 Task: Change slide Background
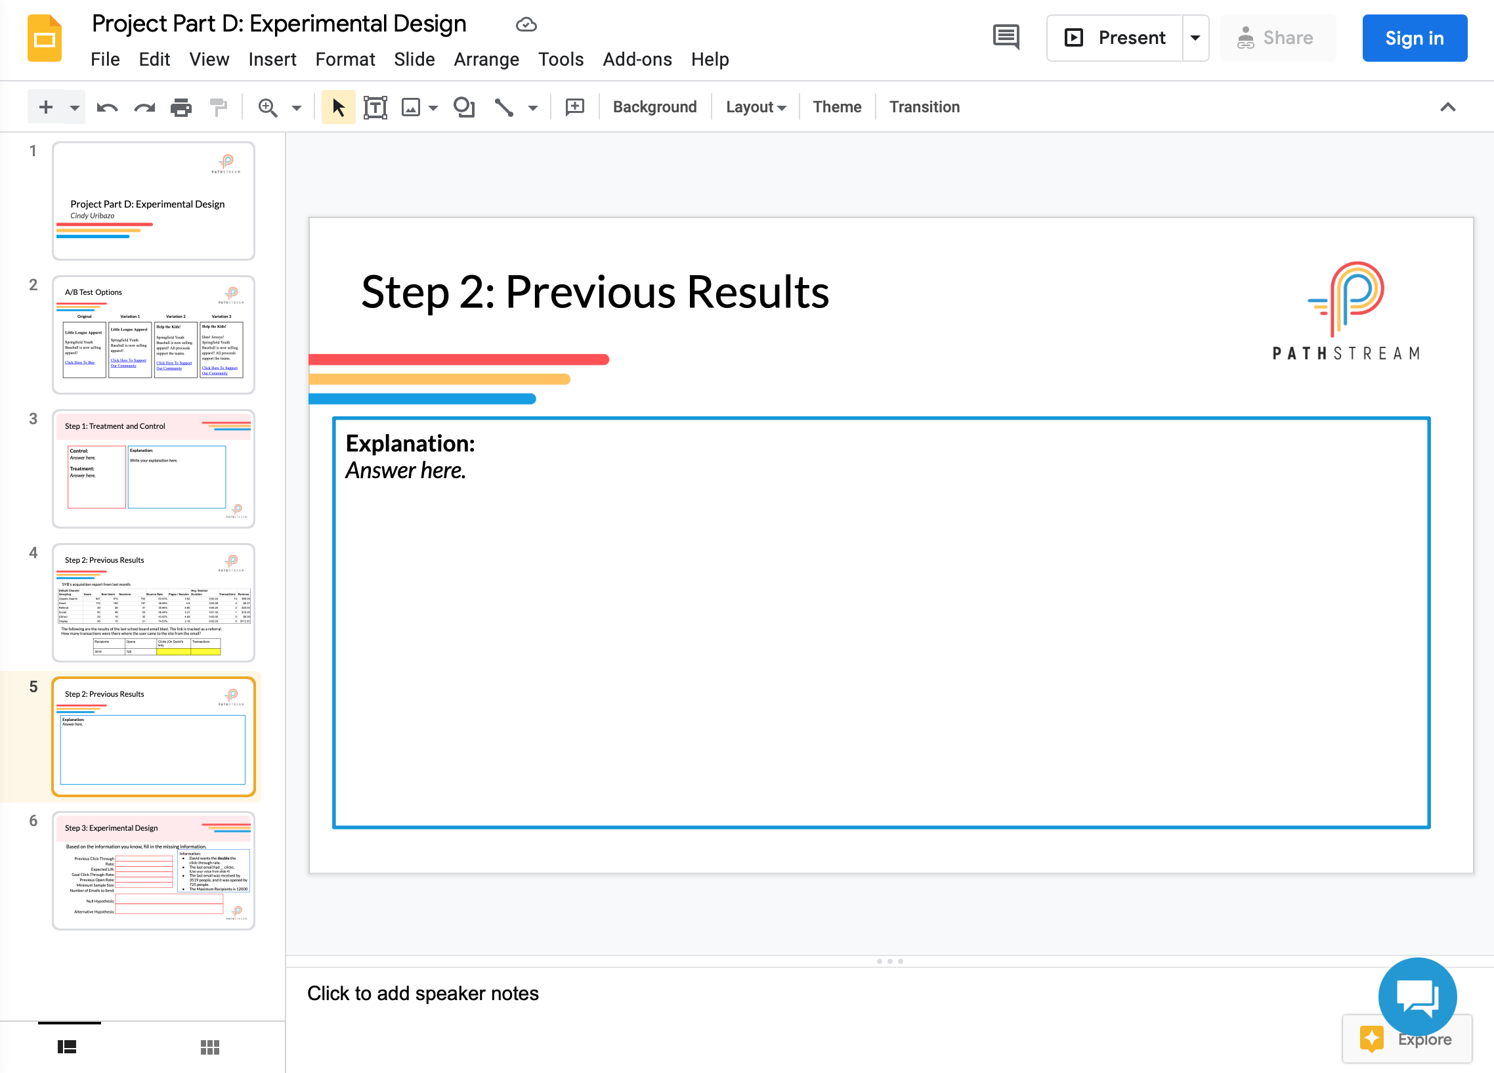coord(655,107)
